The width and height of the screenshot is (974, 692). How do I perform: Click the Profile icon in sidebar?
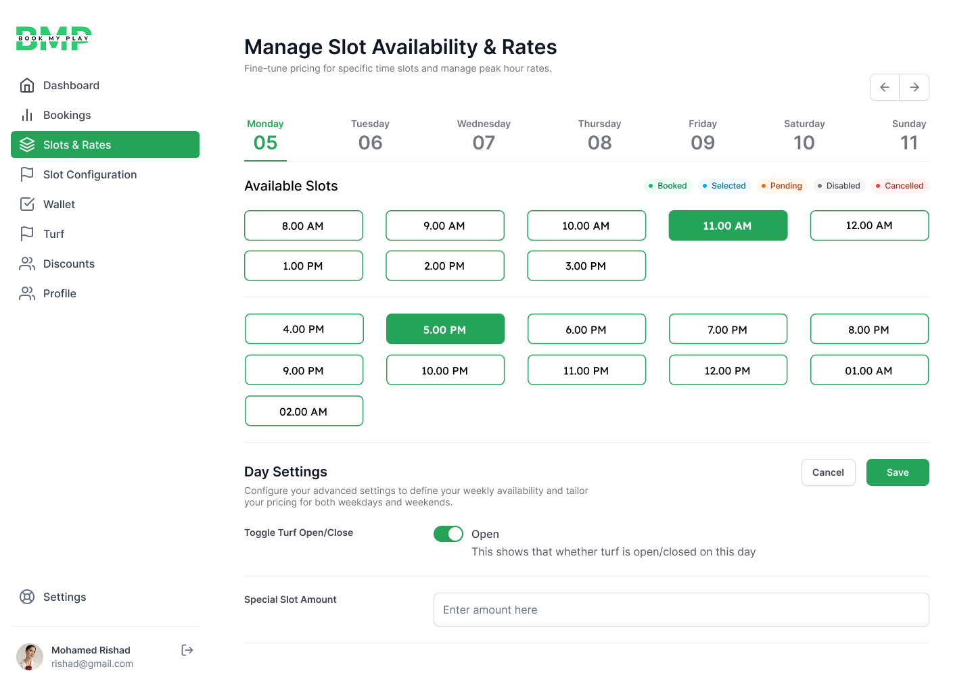tap(27, 293)
